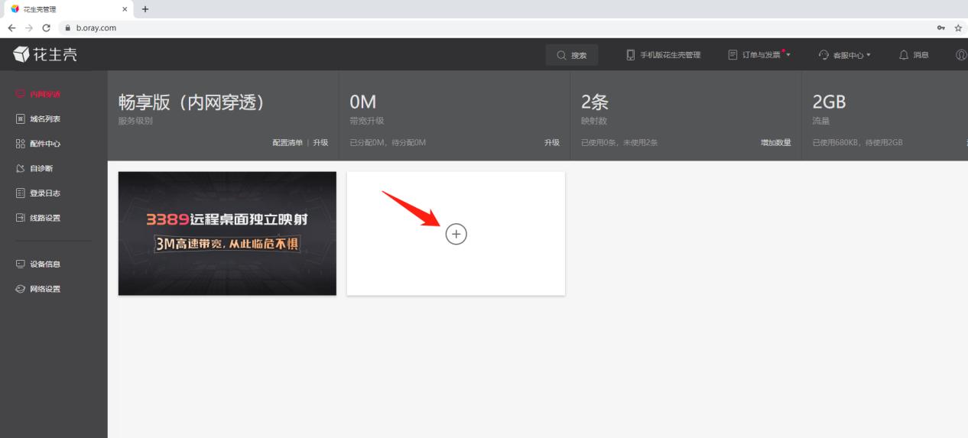Click 升级 in the 带宽升级 panel
968x438 pixels.
(x=552, y=142)
